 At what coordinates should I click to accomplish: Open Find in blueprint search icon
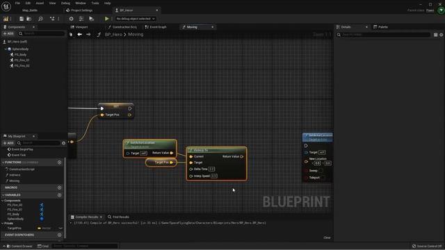tap(40, 19)
